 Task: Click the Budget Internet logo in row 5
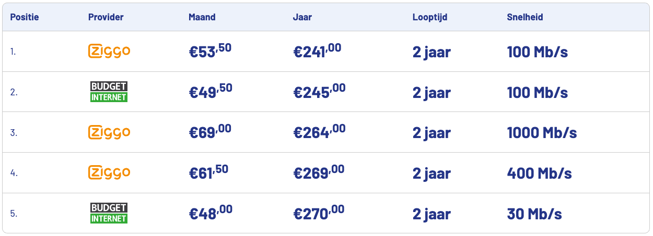coord(109,213)
